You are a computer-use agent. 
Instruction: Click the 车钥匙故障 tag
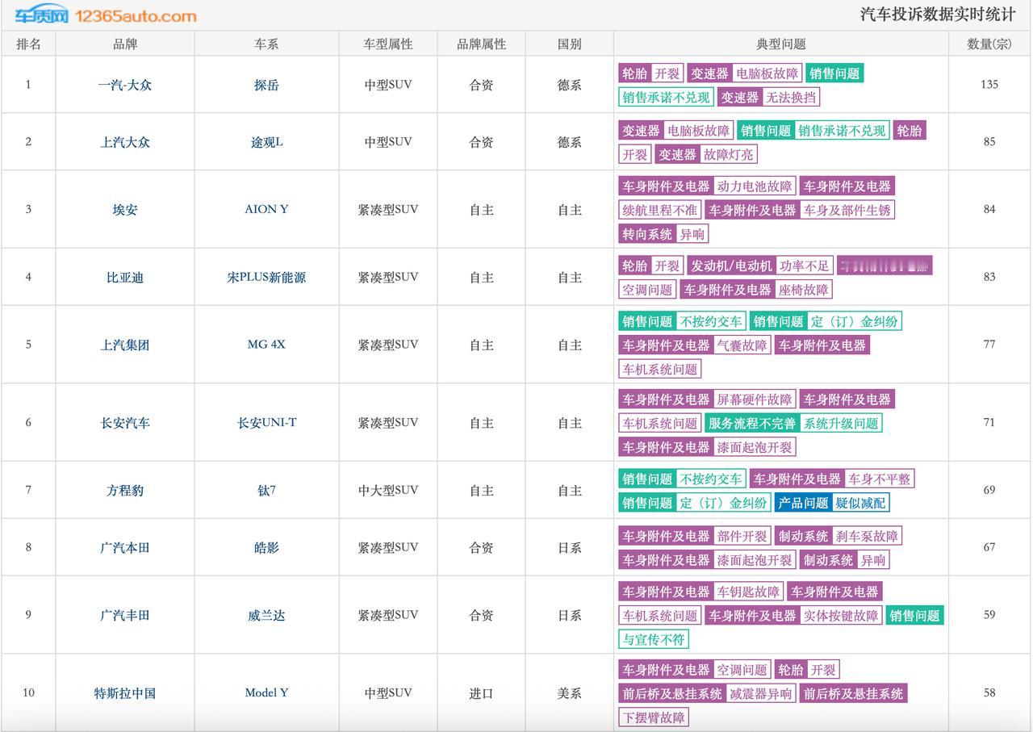pyautogui.click(x=748, y=592)
